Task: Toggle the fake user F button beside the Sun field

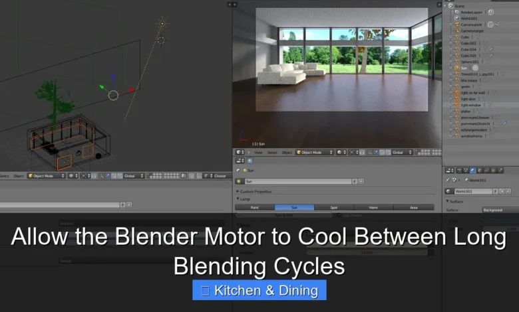Action: pos(355,181)
